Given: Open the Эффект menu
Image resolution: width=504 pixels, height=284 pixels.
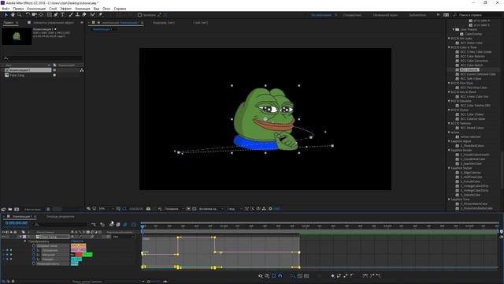Looking at the screenshot, I should [x=66, y=9].
